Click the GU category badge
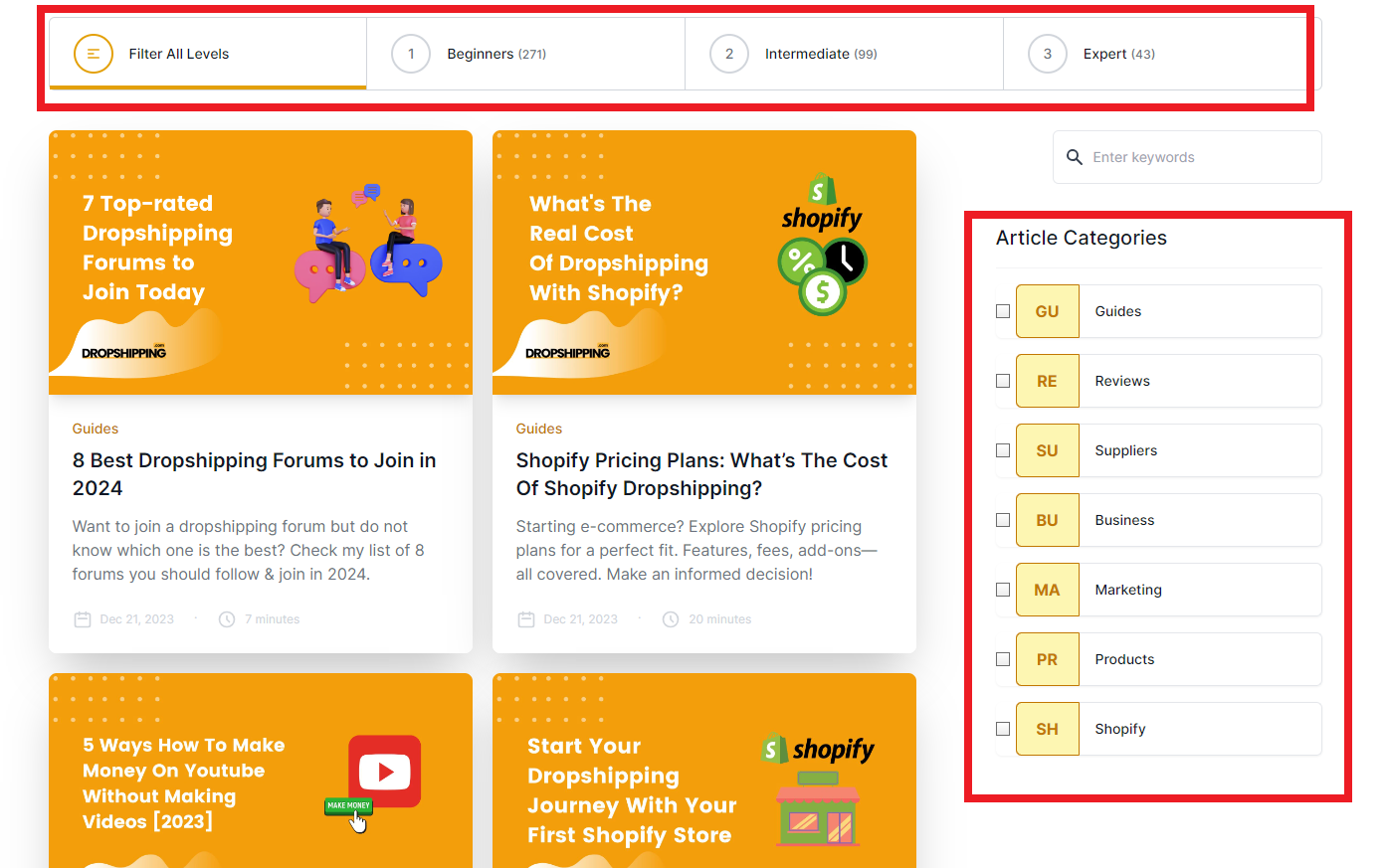 click(1048, 311)
